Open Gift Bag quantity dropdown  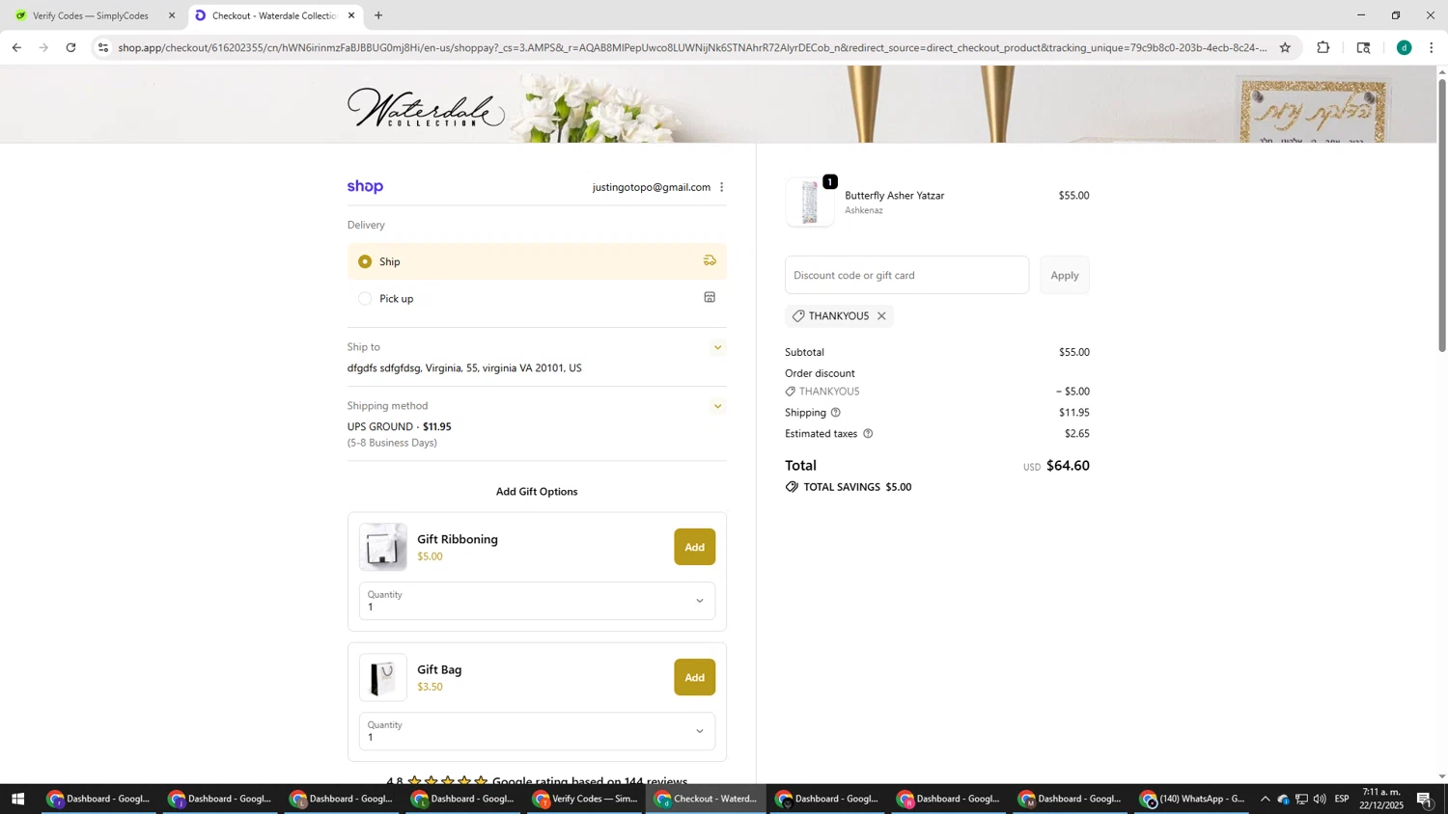point(537,731)
